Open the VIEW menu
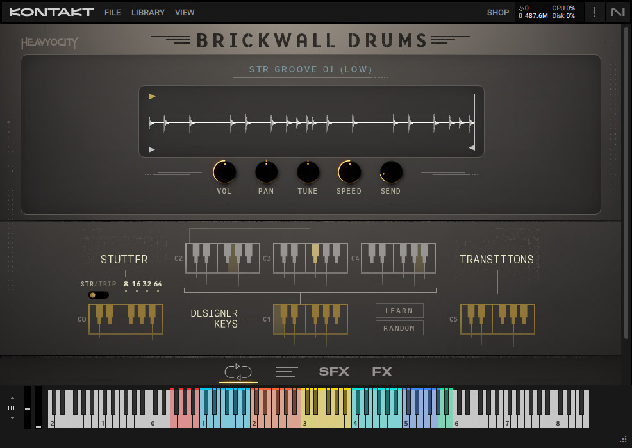 coord(185,12)
